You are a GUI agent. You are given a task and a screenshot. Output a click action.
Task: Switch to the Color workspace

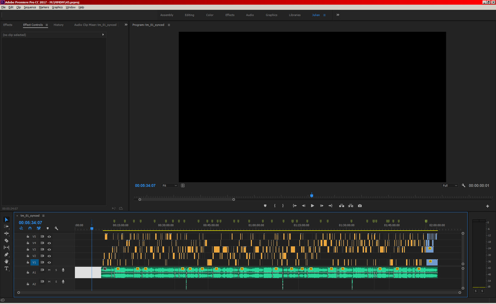(x=210, y=15)
